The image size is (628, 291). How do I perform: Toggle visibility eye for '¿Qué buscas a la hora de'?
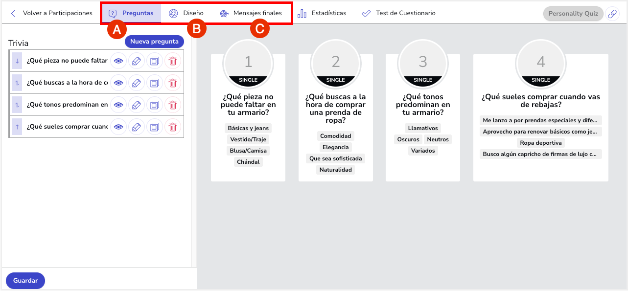point(118,83)
